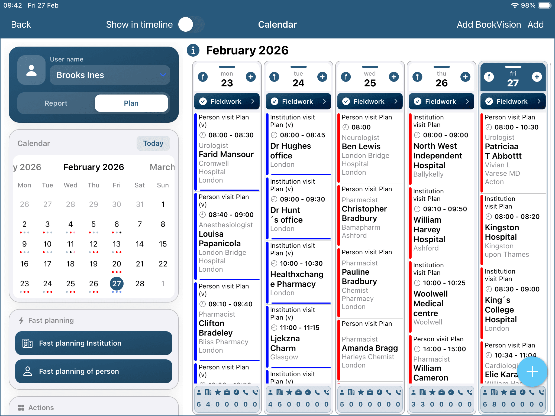This screenshot has width=555, height=416.
Task: Tap the floating blue plus button
Action: pos(532,372)
